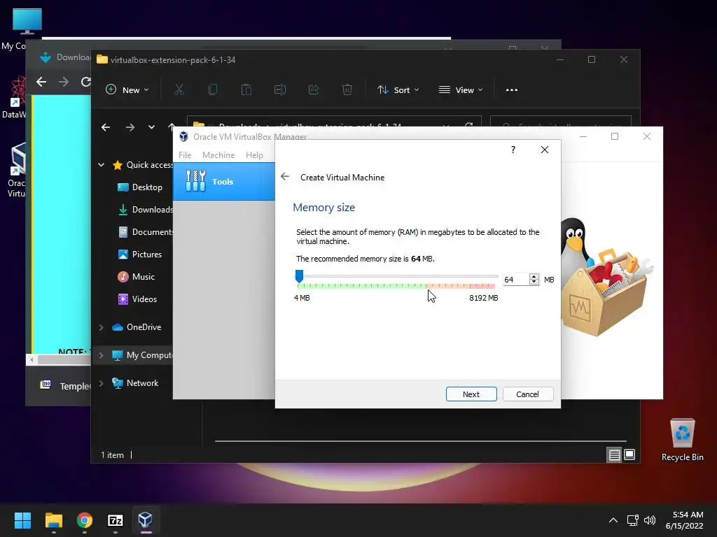Click forward arrow in the browser window
This screenshot has width=717, height=537.
(x=64, y=82)
